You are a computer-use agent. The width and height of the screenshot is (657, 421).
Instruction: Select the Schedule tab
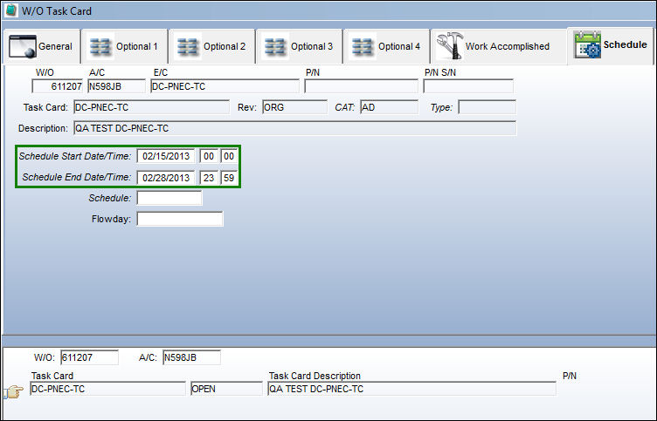[611, 45]
